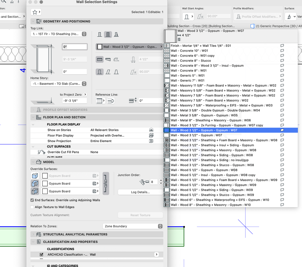Click the Show on Stories row icon
The image size is (302, 267).
[x=151, y=130]
